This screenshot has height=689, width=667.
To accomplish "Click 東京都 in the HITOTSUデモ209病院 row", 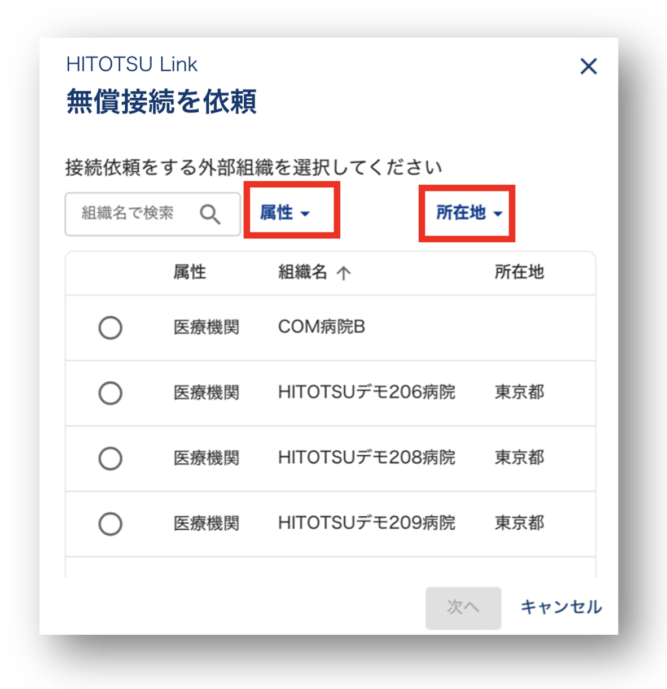I will [519, 524].
